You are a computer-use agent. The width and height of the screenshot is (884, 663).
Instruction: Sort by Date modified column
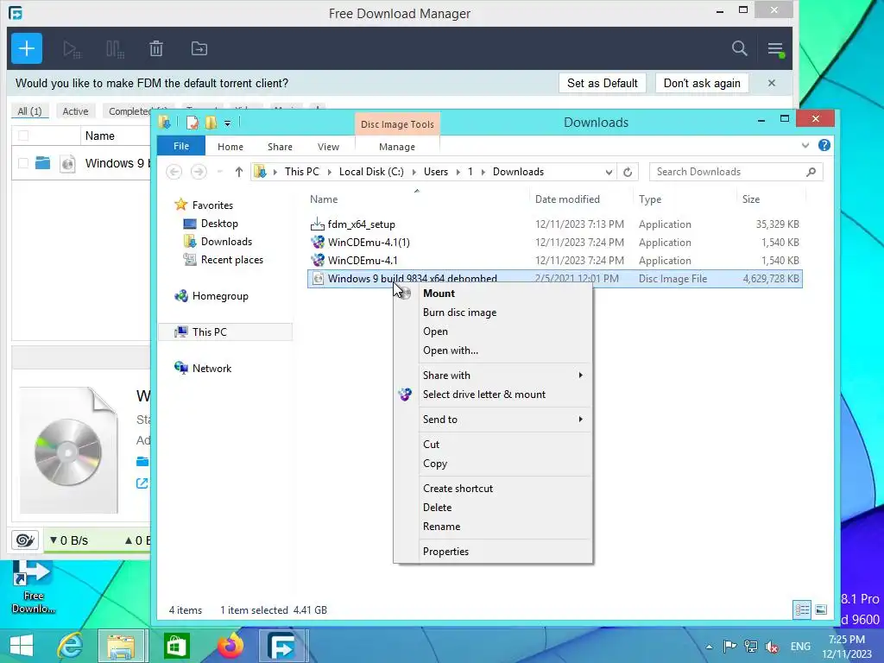point(567,199)
